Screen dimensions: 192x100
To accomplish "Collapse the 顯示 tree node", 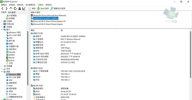I will (2, 30).
